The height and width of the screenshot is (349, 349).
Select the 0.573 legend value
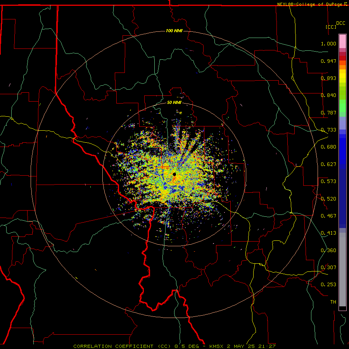pyautogui.click(x=328, y=181)
